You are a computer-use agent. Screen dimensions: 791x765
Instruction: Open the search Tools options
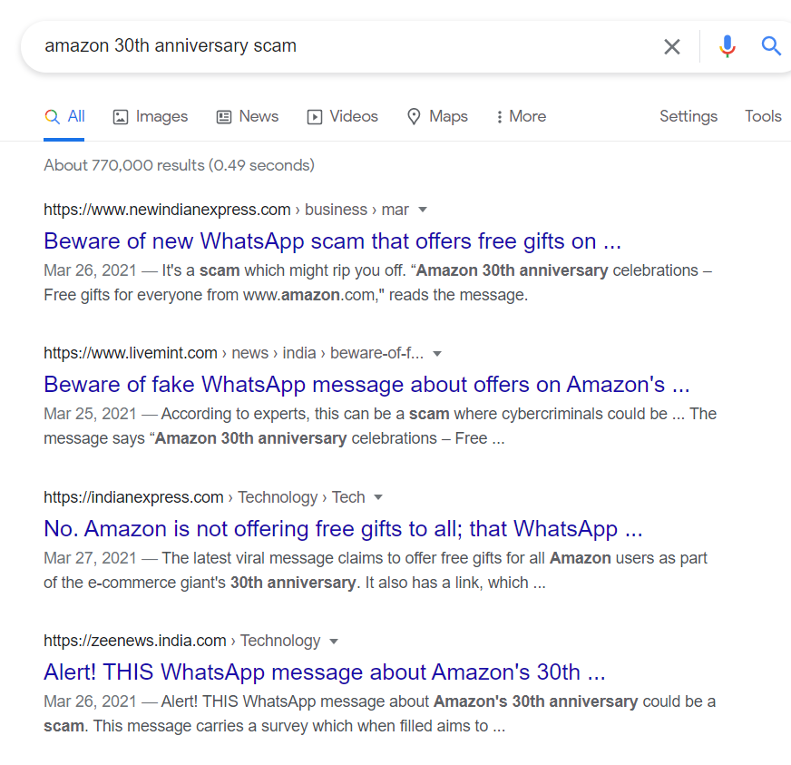[x=763, y=116]
